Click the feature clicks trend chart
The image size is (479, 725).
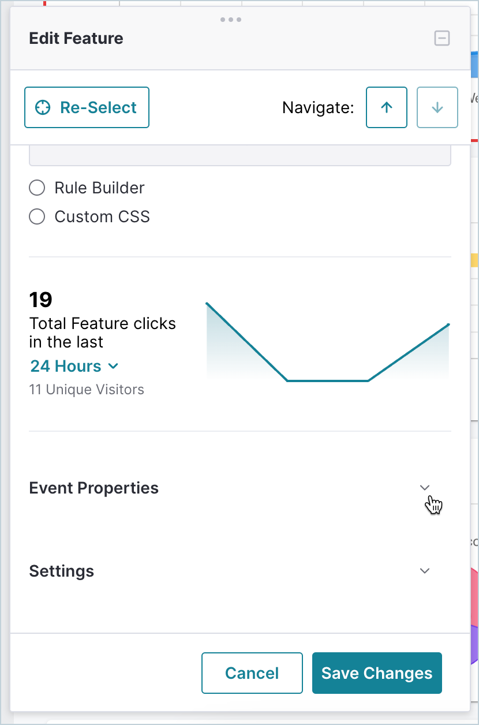328,342
